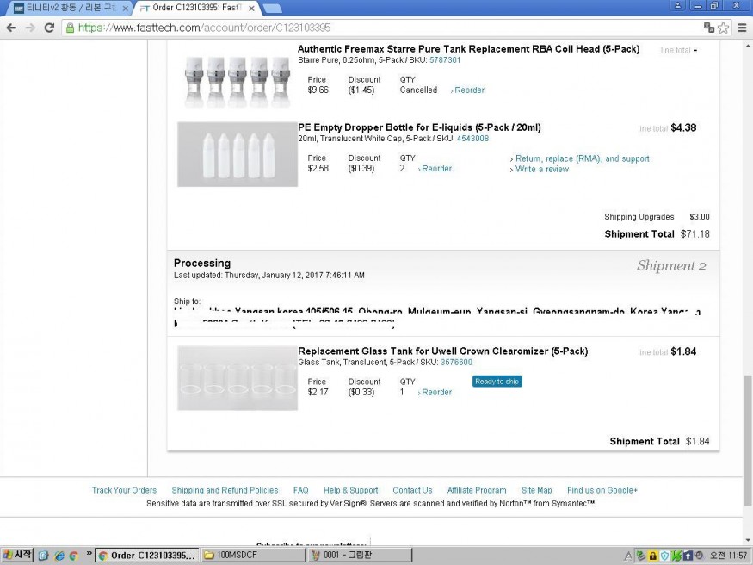Viewport: 753px width, 565px height.
Task: Switch to Order C123103395 taskbar button
Action: click(x=147, y=556)
